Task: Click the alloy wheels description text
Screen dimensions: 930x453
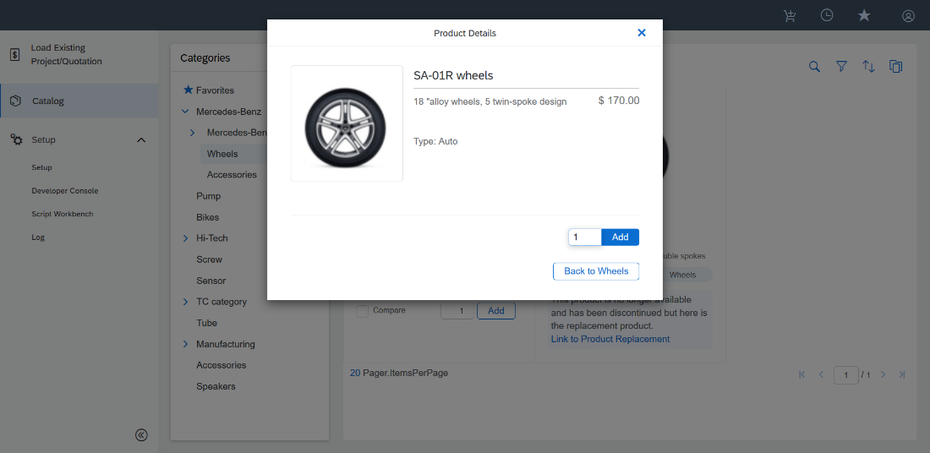Action: pyautogui.click(x=490, y=101)
